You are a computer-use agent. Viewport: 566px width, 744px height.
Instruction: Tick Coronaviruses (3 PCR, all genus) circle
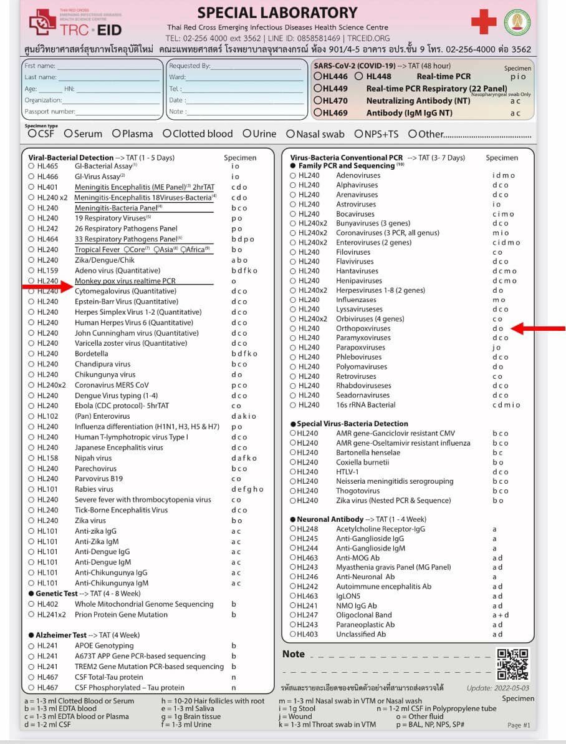293,233
